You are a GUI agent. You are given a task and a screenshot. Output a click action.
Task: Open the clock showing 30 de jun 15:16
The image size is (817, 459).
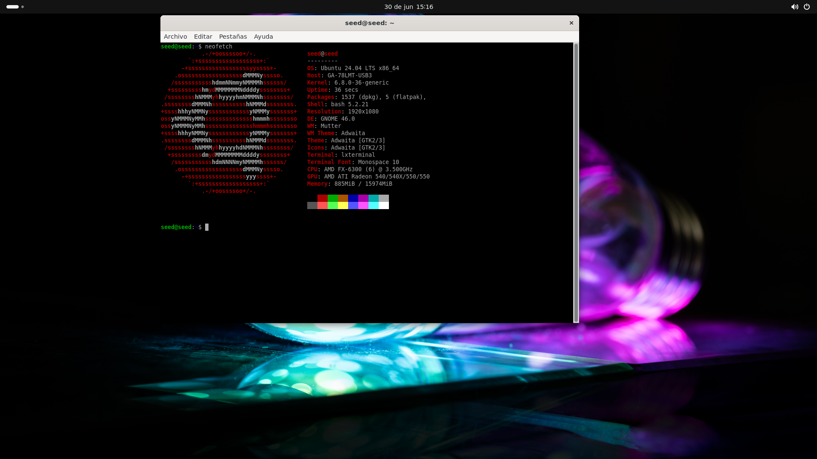click(x=408, y=7)
